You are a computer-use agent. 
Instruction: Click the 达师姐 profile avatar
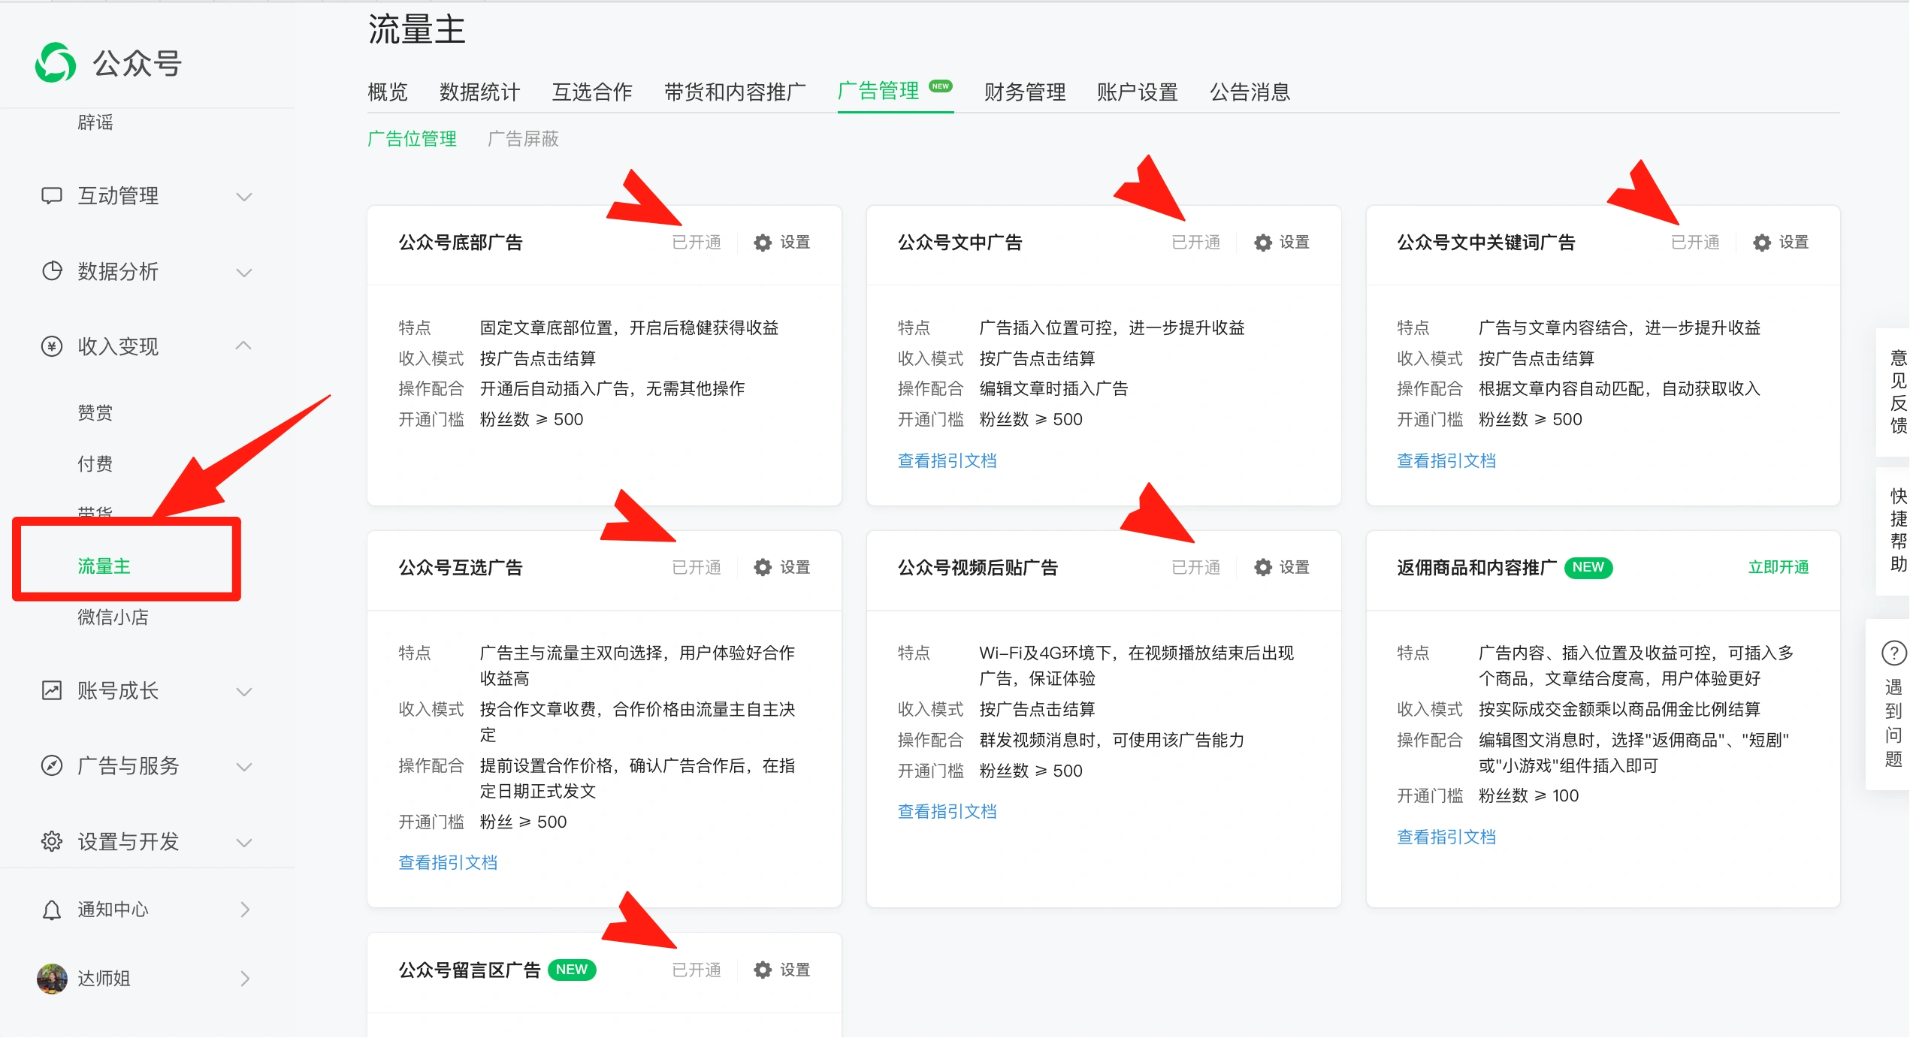(x=52, y=979)
